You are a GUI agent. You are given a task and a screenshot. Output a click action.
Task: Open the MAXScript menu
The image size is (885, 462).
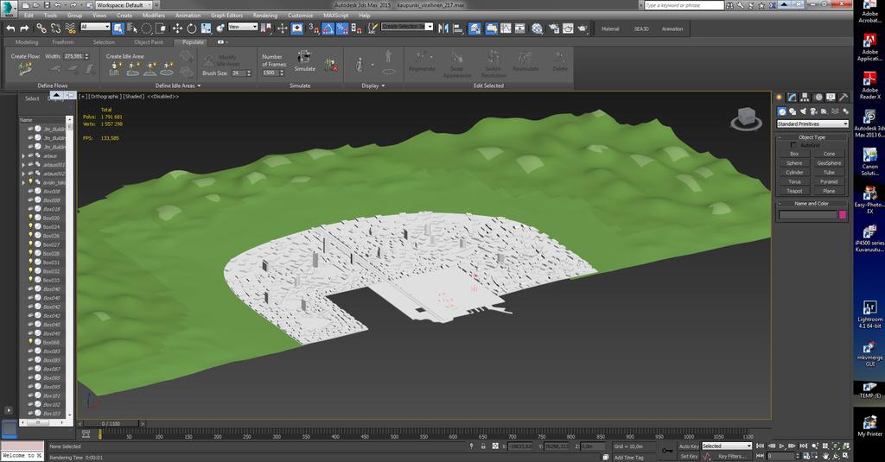(336, 16)
